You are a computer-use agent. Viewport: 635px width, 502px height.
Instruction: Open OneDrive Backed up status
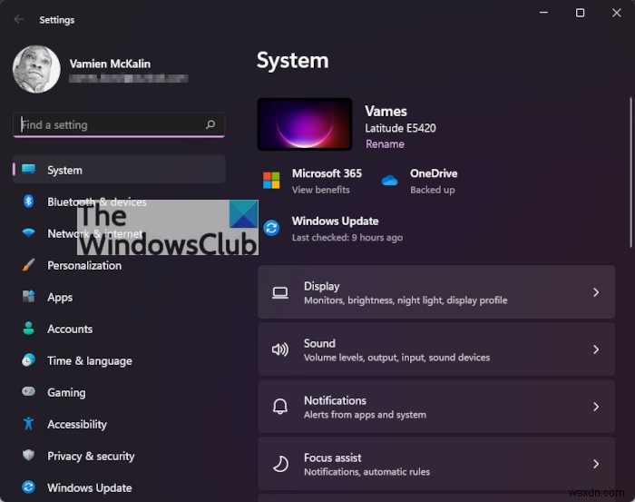point(432,190)
